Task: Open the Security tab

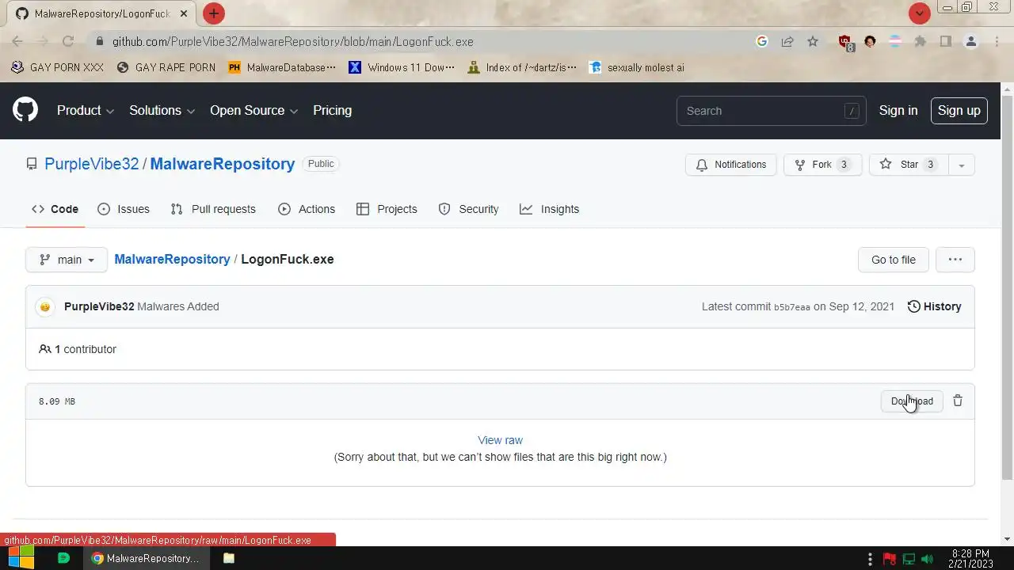Action: pyautogui.click(x=468, y=209)
